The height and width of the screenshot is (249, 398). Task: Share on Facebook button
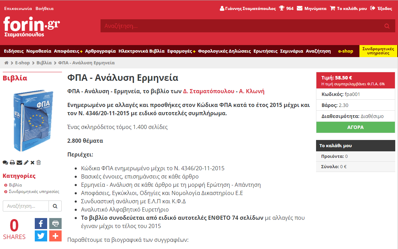click(x=41, y=224)
